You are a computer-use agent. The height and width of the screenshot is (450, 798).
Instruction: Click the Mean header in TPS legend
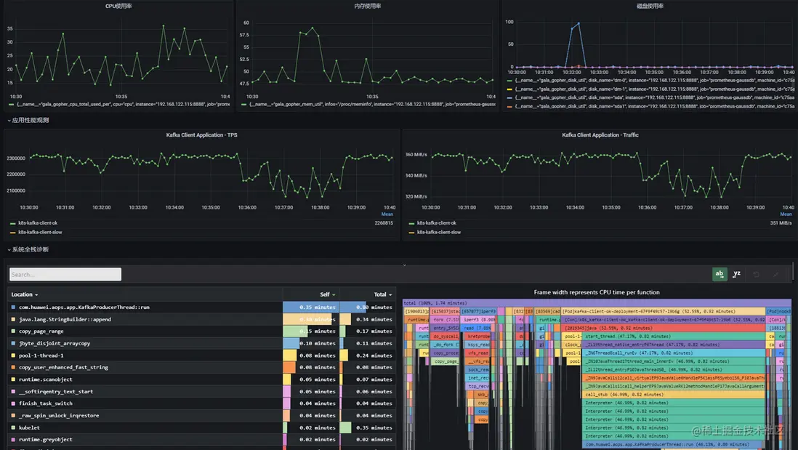point(387,214)
